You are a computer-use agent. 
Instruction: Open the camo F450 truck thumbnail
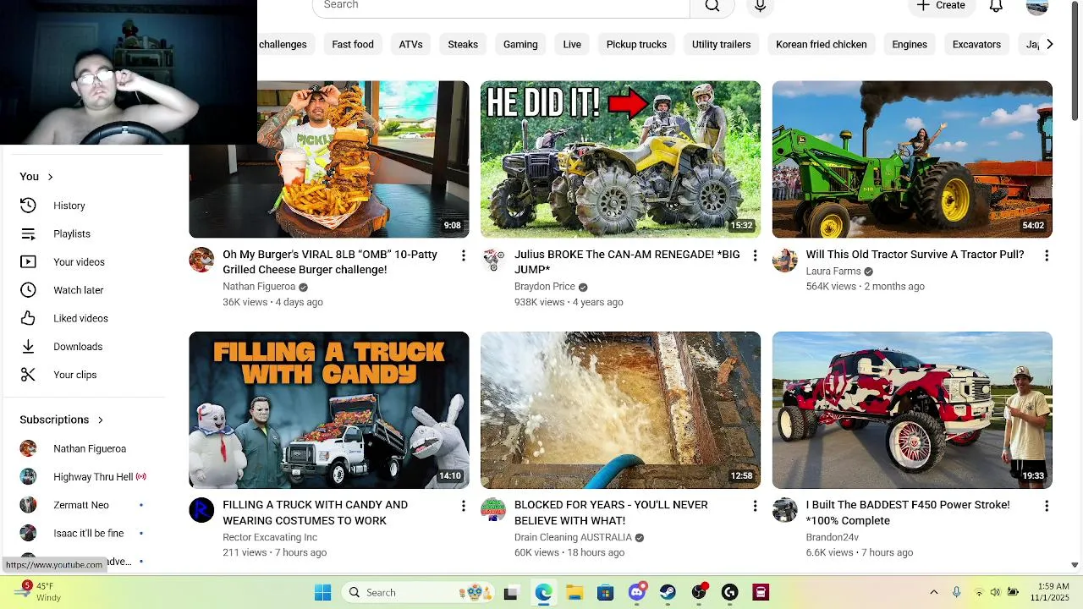[912, 410]
